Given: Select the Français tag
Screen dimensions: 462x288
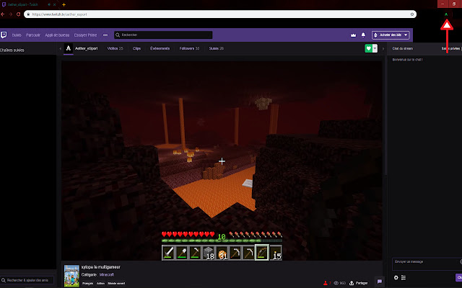Looking at the screenshot, I should tap(88, 284).
